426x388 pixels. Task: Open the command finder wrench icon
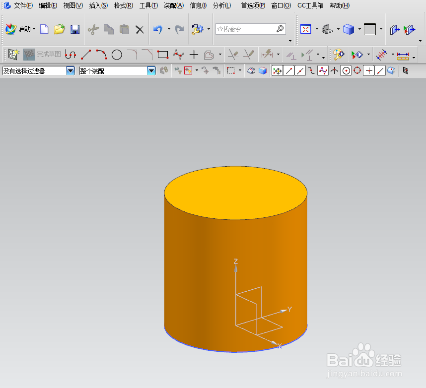click(198, 29)
